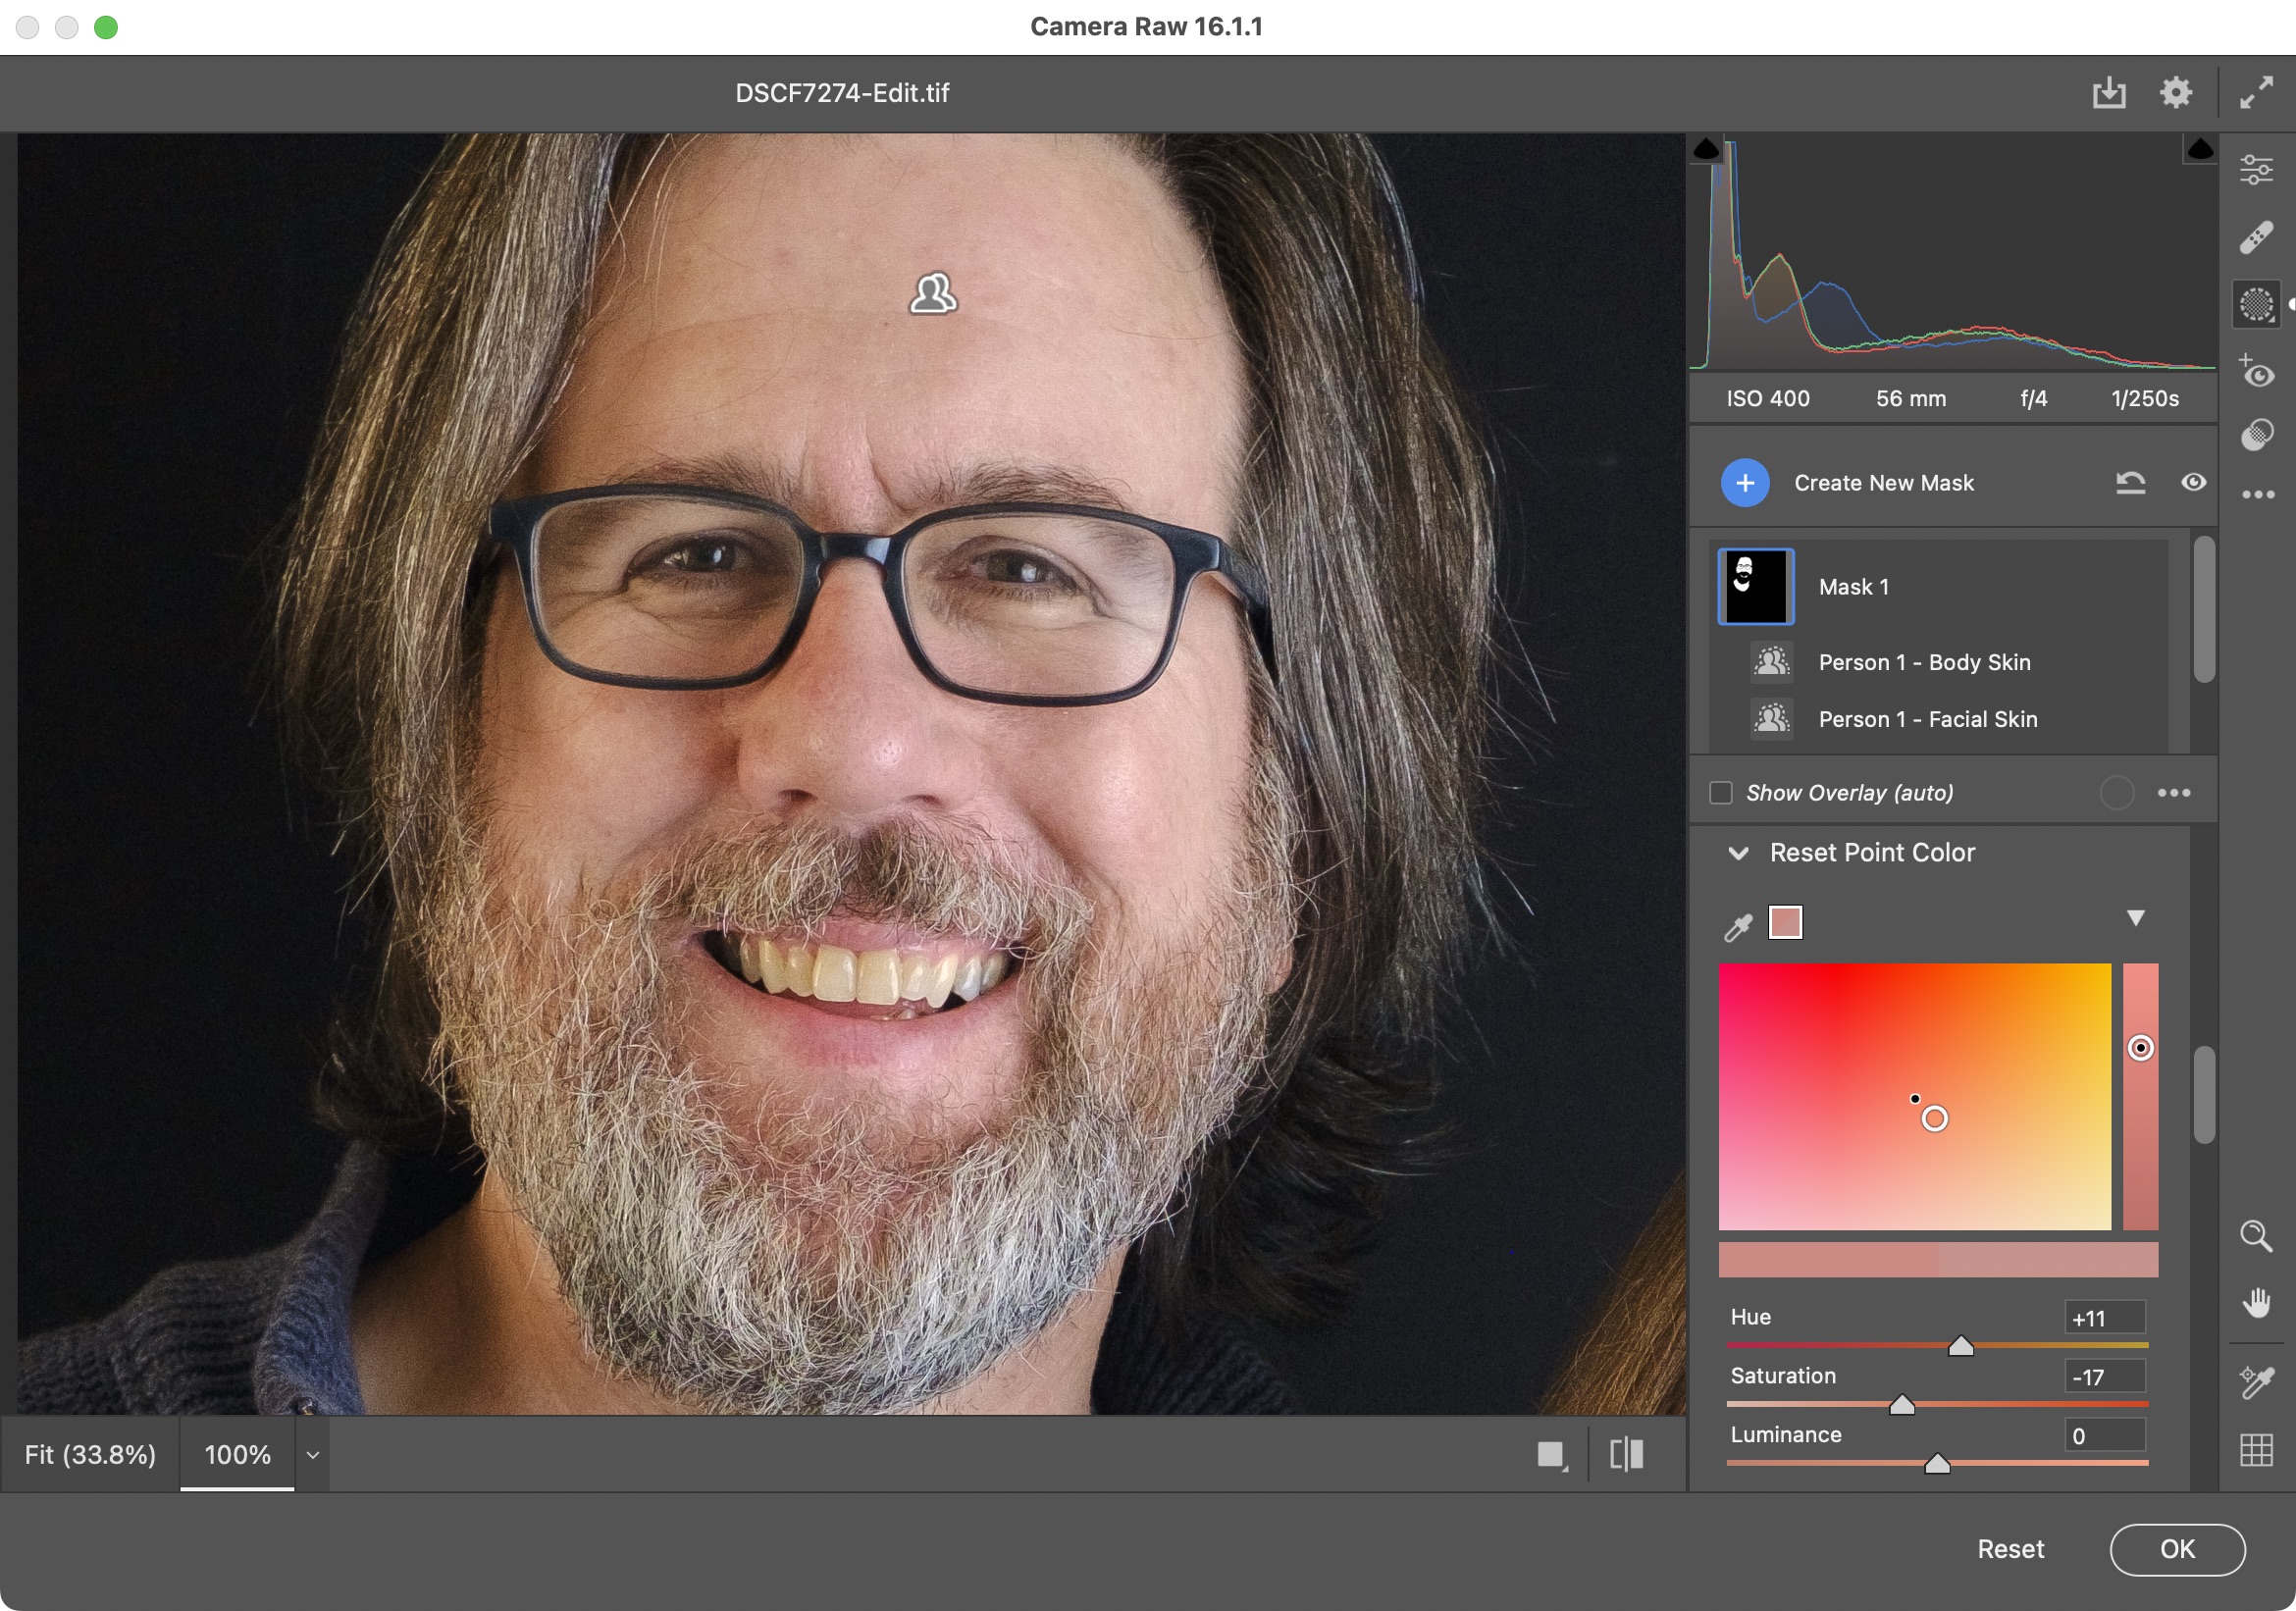The image size is (2296, 1611).
Task: Click the Fit (33.8%) zoom button
Action: 90,1454
